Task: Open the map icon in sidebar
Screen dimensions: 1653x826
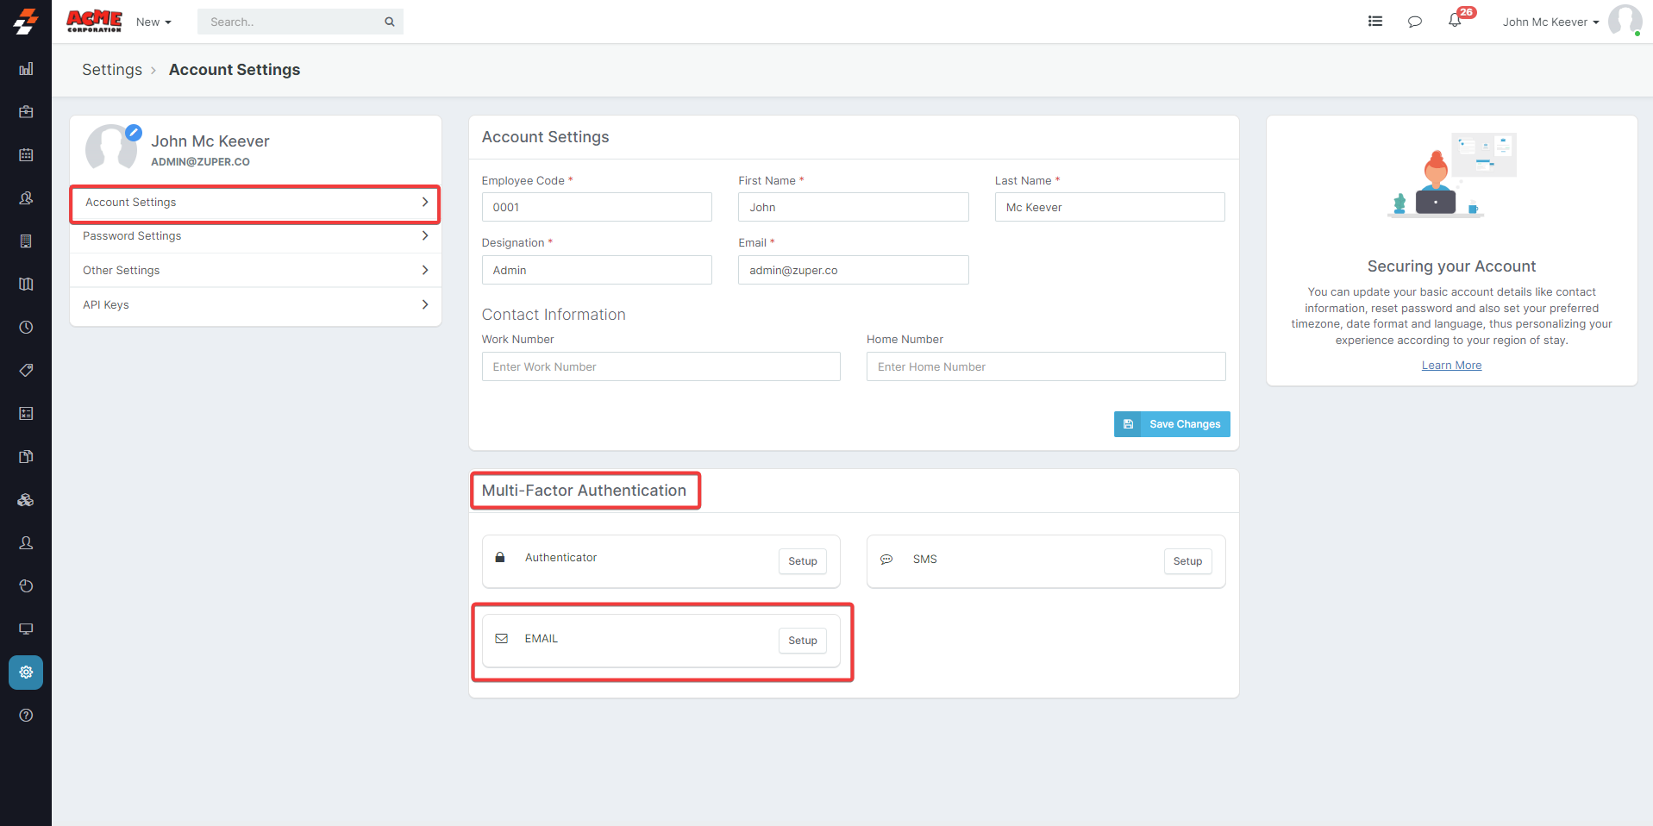Action: pyautogui.click(x=26, y=285)
